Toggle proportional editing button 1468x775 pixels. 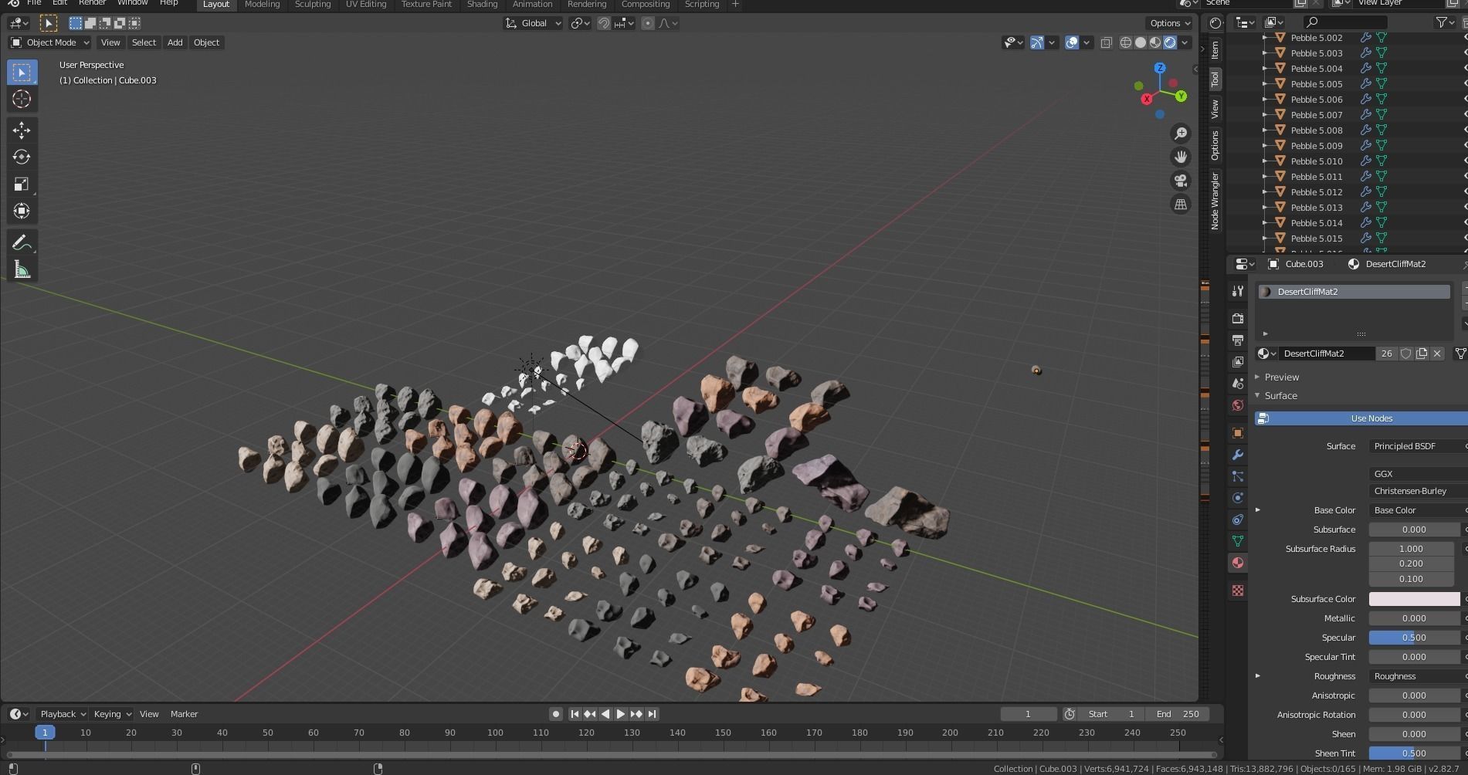648,23
